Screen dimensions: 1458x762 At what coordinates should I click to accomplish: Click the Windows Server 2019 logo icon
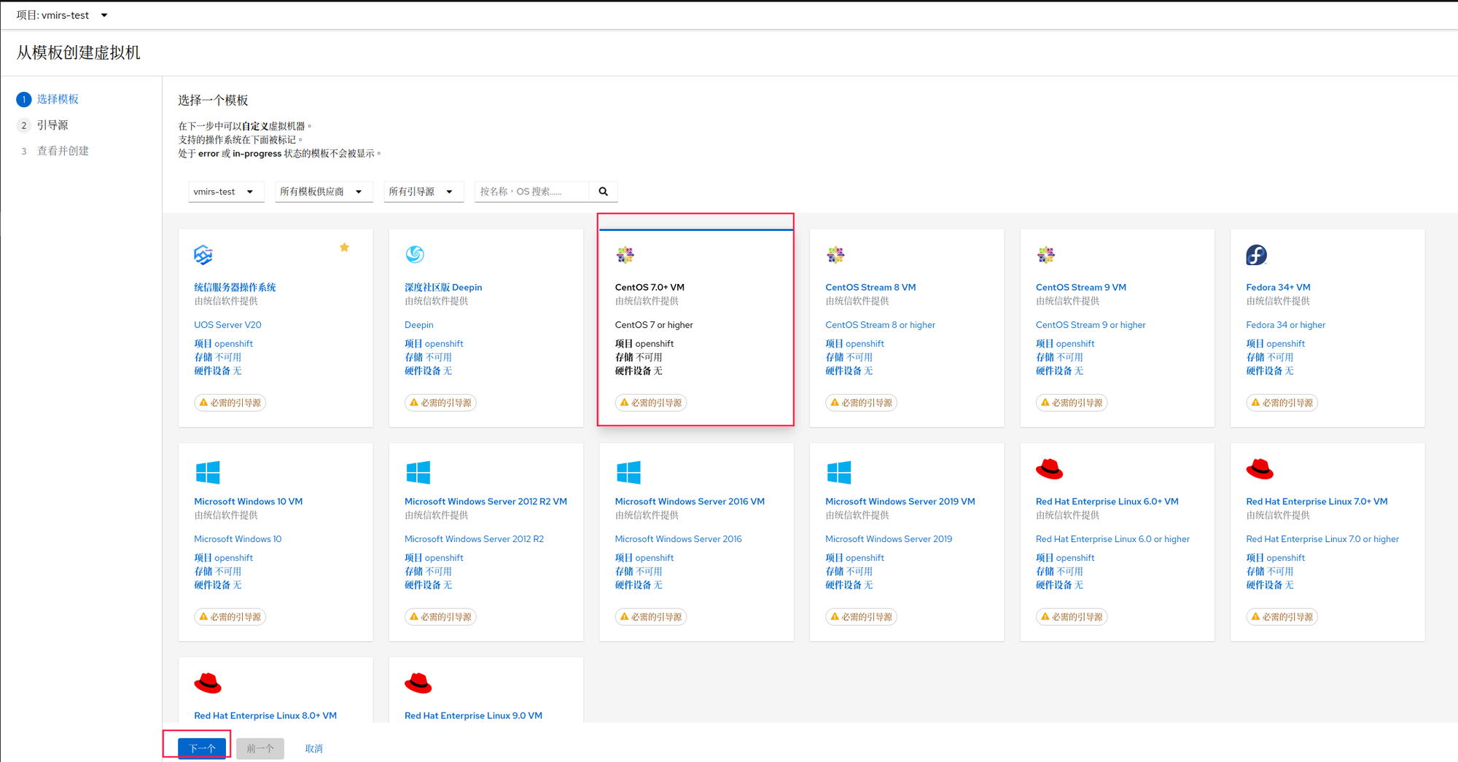(x=839, y=472)
